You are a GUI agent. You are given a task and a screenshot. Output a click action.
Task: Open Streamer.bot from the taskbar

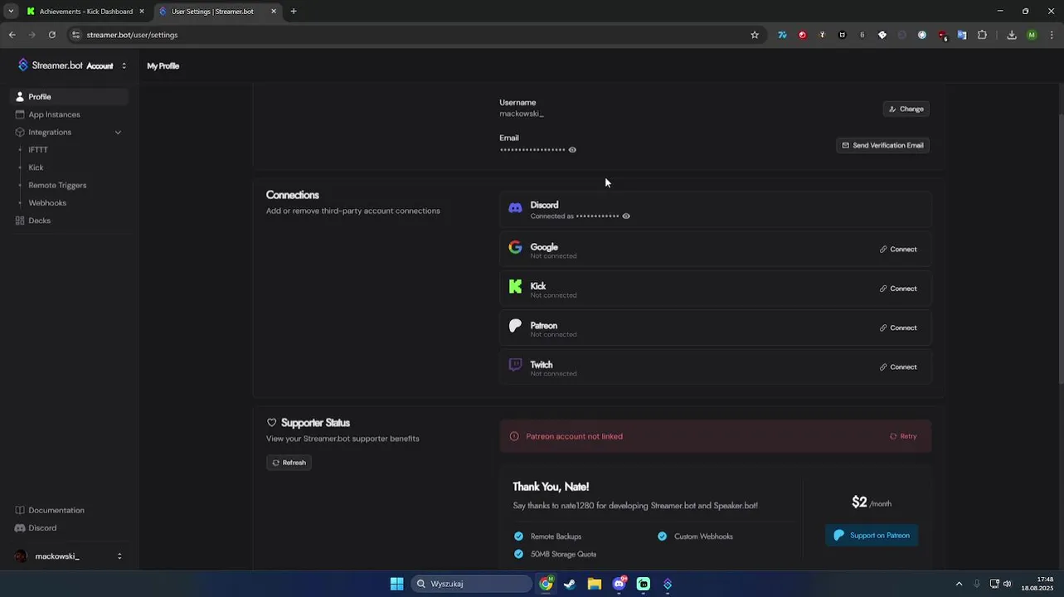point(668,584)
